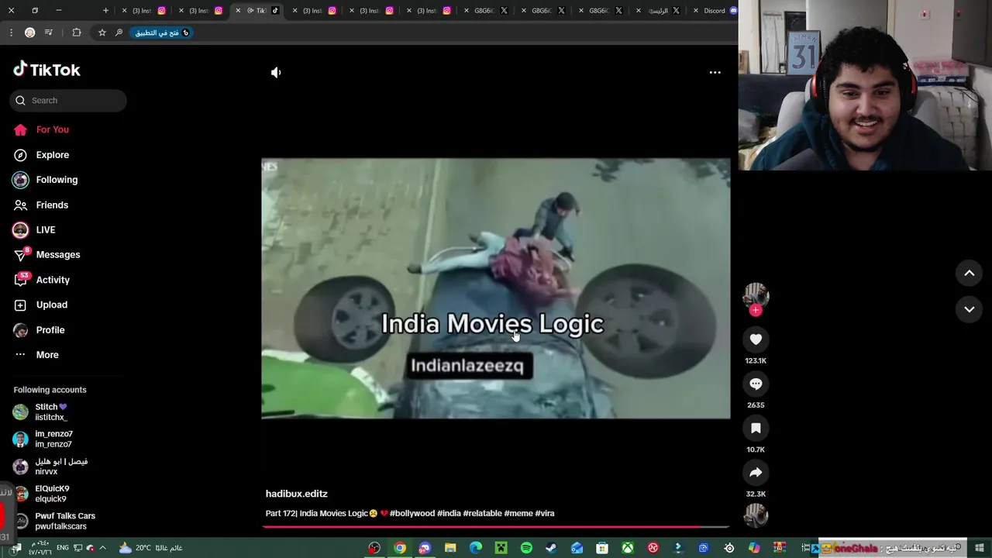Mute the TikTok video volume
The image size is (992, 558).
click(276, 72)
